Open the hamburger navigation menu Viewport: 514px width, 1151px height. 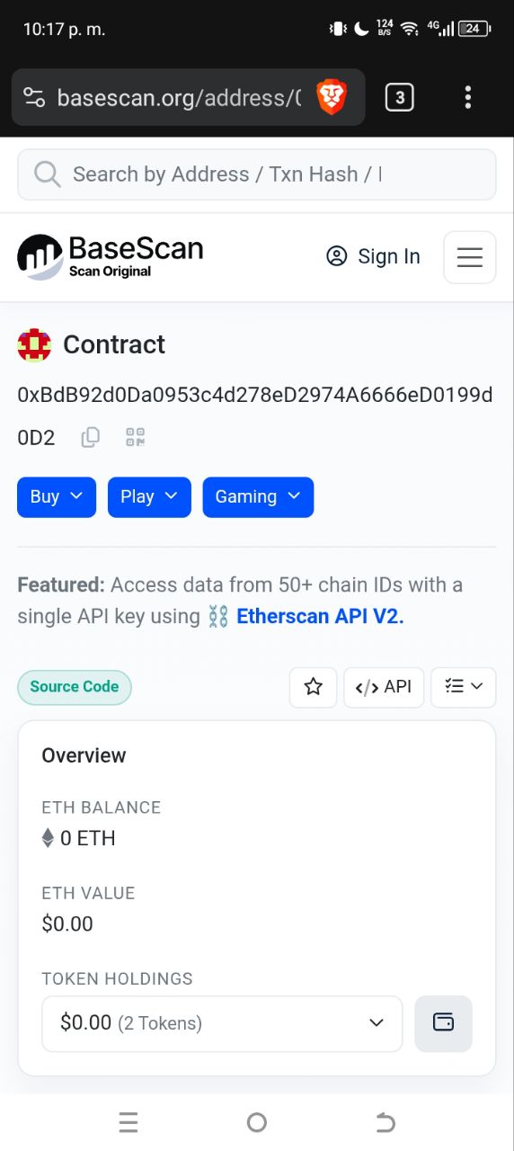pos(470,257)
